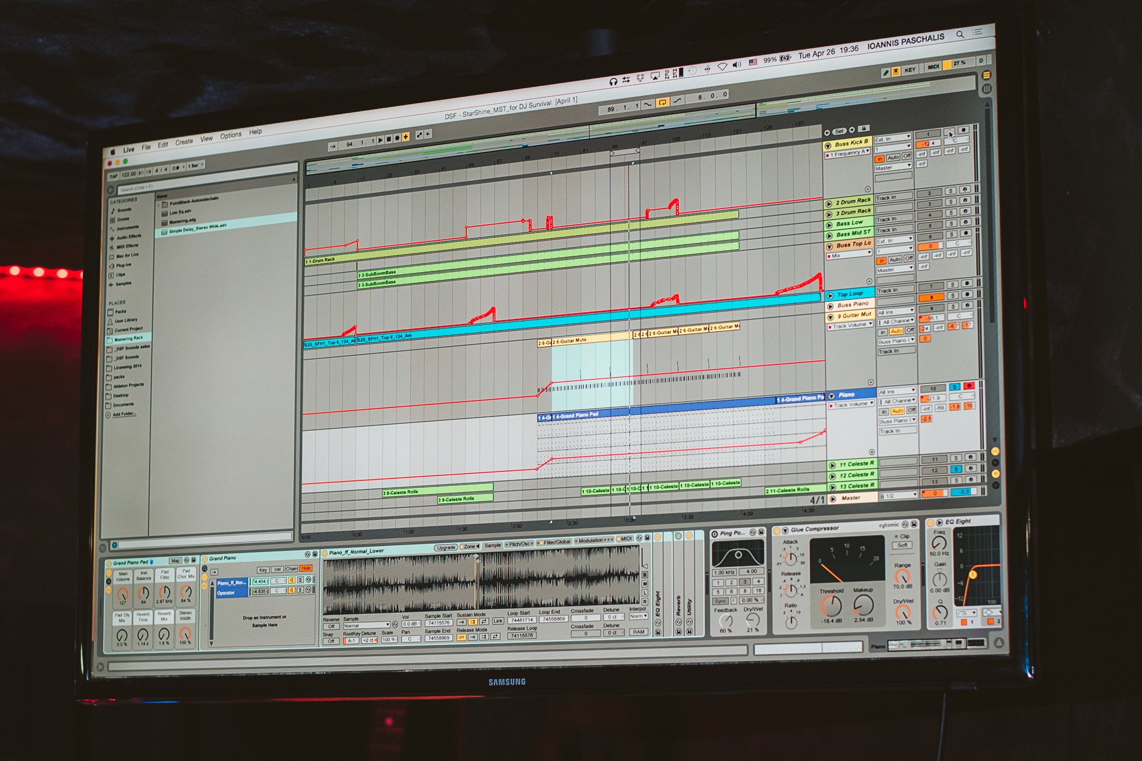
Task: Unsolo the Piano track
Action: (955, 387)
